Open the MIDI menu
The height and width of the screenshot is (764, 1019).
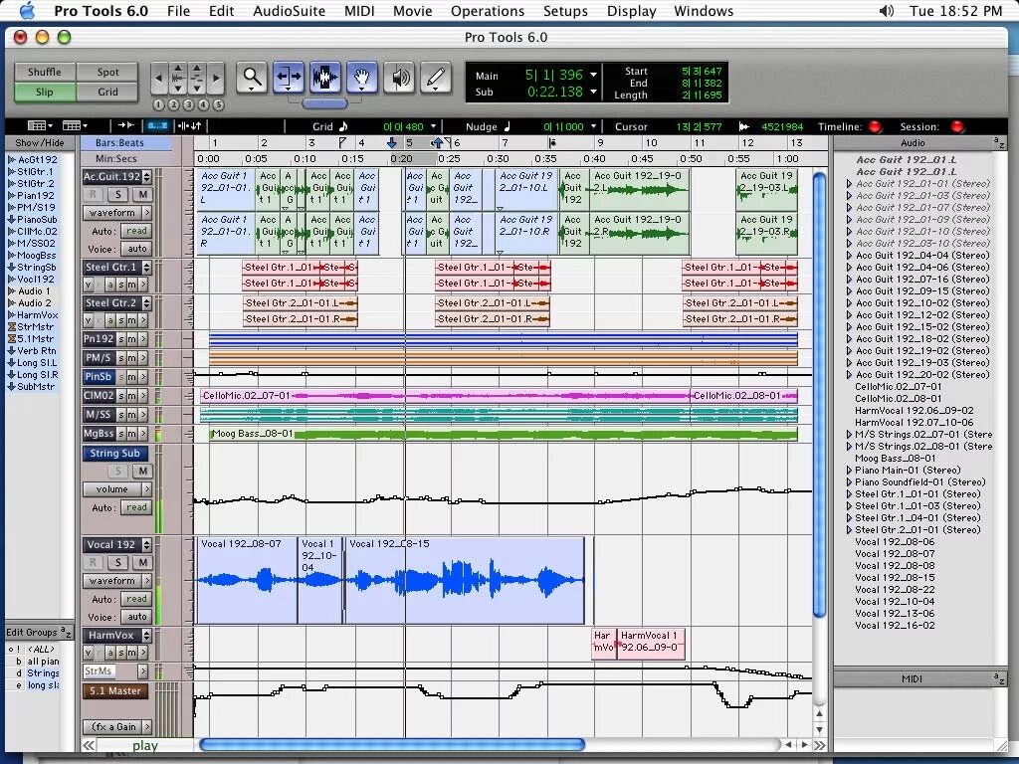(359, 11)
